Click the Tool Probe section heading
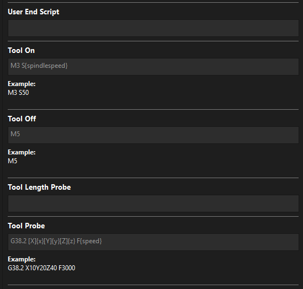This screenshot has width=303, height=289. point(26,226)
